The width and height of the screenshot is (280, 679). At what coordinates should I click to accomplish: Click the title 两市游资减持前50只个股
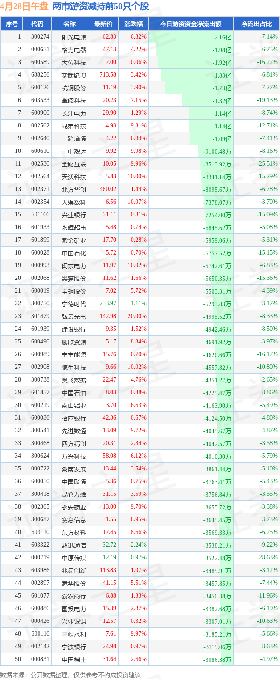[x=101, y=6]
